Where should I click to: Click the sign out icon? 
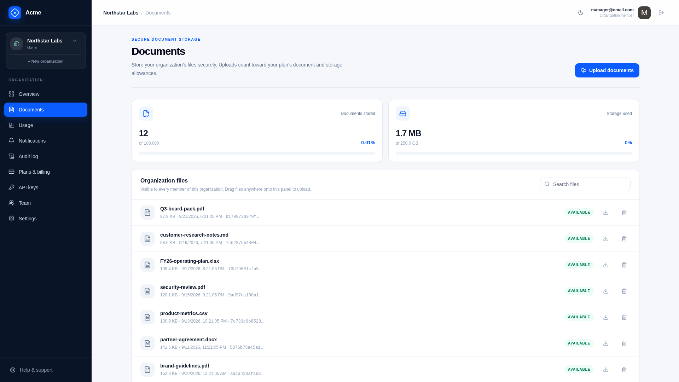coord(661,13)
